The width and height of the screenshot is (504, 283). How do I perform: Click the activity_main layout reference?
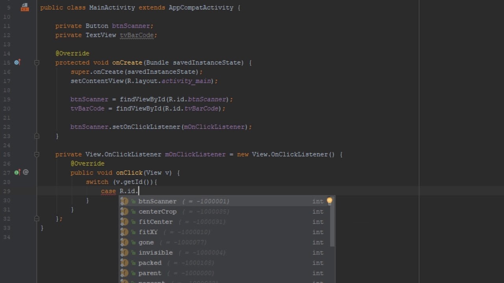coord(186,81)
